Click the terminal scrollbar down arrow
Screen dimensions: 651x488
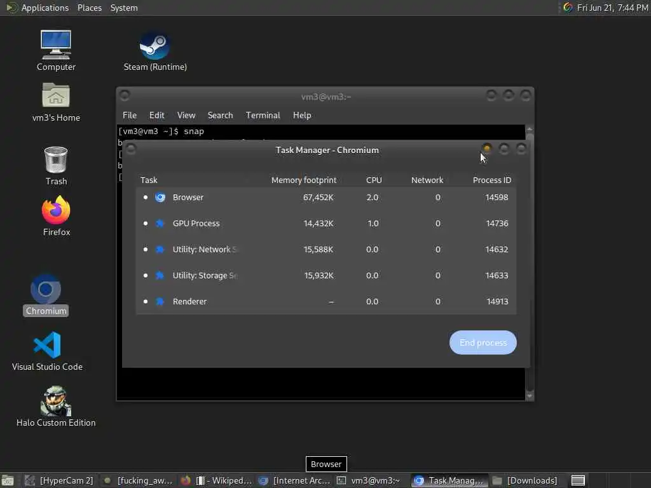click(x=530, y=395)
